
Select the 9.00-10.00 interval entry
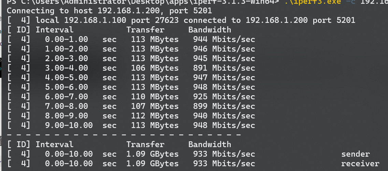click(69, 125)
